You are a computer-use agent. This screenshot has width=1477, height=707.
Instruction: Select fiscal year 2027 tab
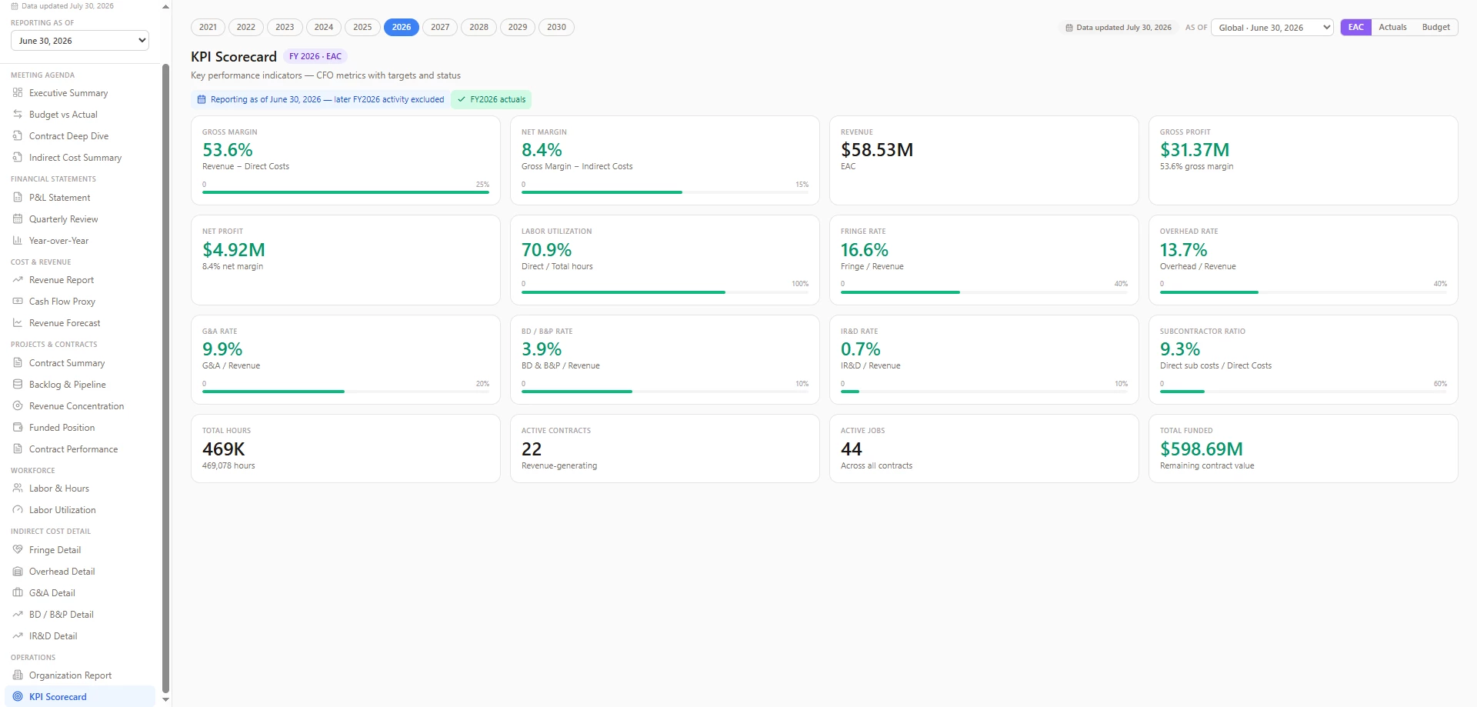(440, 27)
